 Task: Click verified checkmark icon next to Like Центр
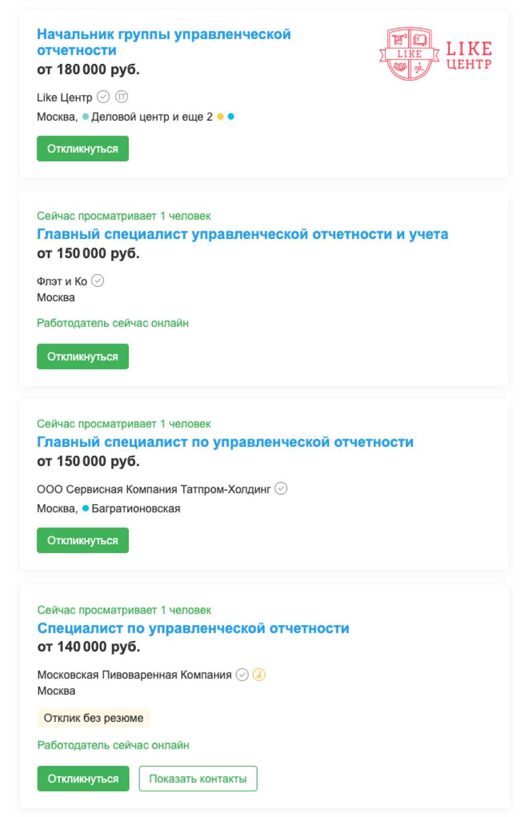[x=103, y=96]
